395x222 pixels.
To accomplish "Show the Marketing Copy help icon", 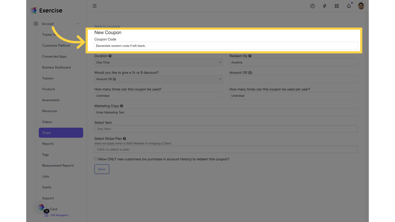I will [121, 106].
